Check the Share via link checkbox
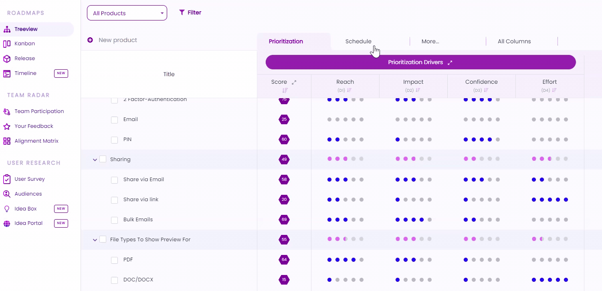The image size is (602, 291). (x=115, y=200)
